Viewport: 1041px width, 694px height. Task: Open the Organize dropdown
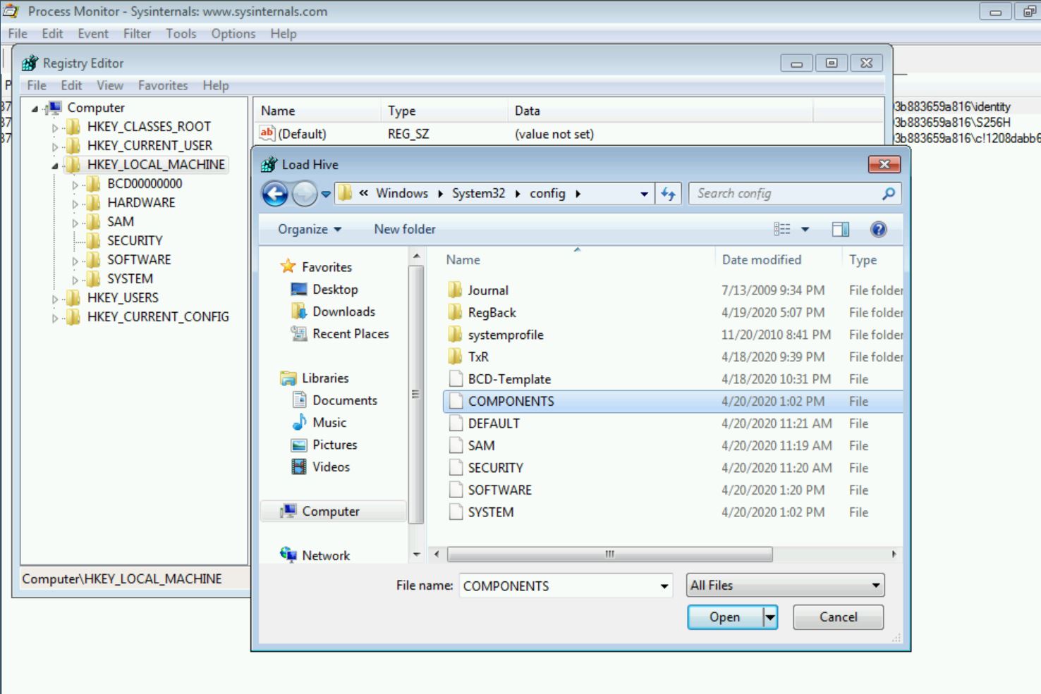(309, 229)
